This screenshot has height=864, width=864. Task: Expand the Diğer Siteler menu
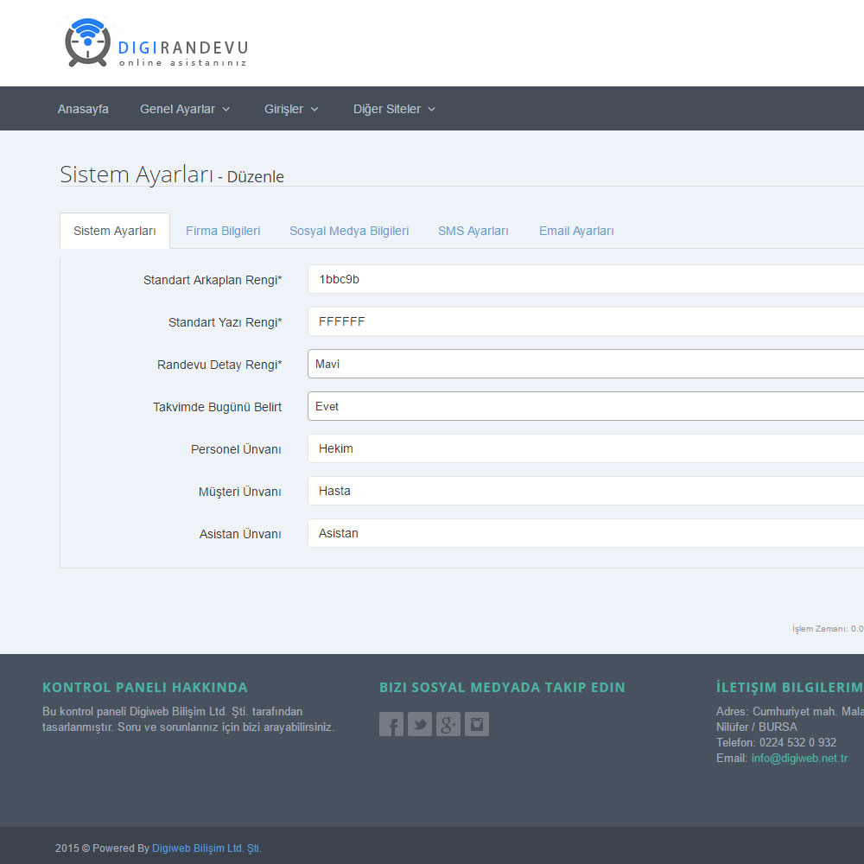point(394,109)
